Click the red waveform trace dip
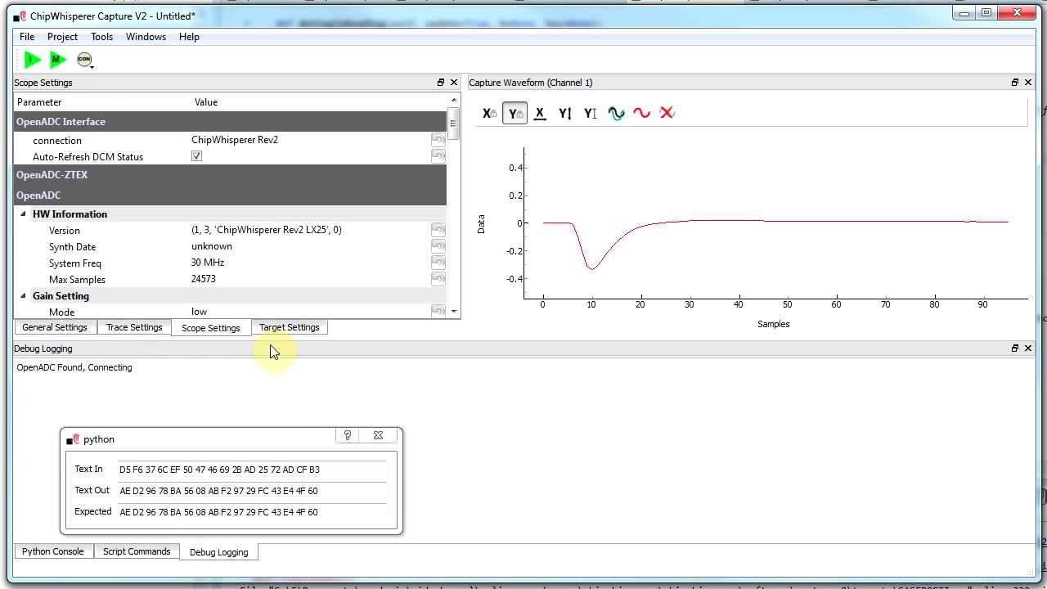 591,267
